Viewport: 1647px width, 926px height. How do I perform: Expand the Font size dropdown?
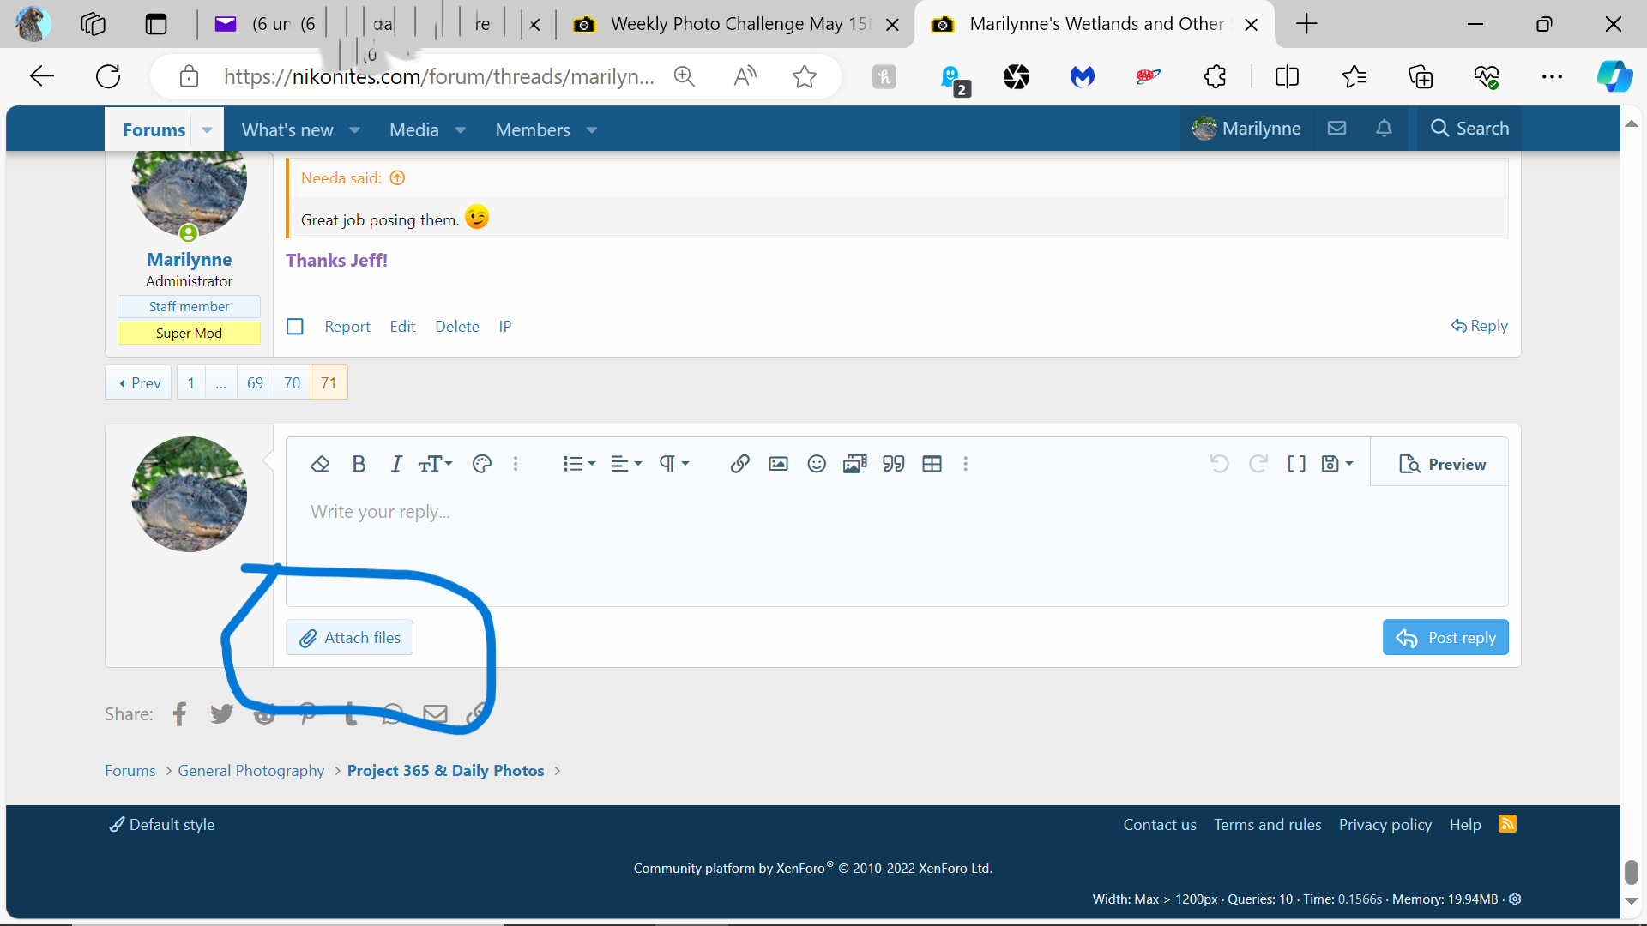pos(435,464)
